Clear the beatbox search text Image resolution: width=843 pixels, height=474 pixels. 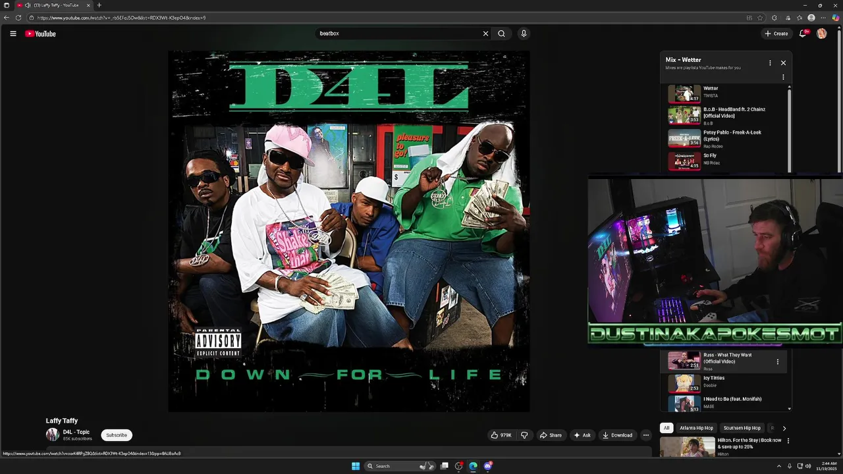pyautogui.click(x=485, y=34)
